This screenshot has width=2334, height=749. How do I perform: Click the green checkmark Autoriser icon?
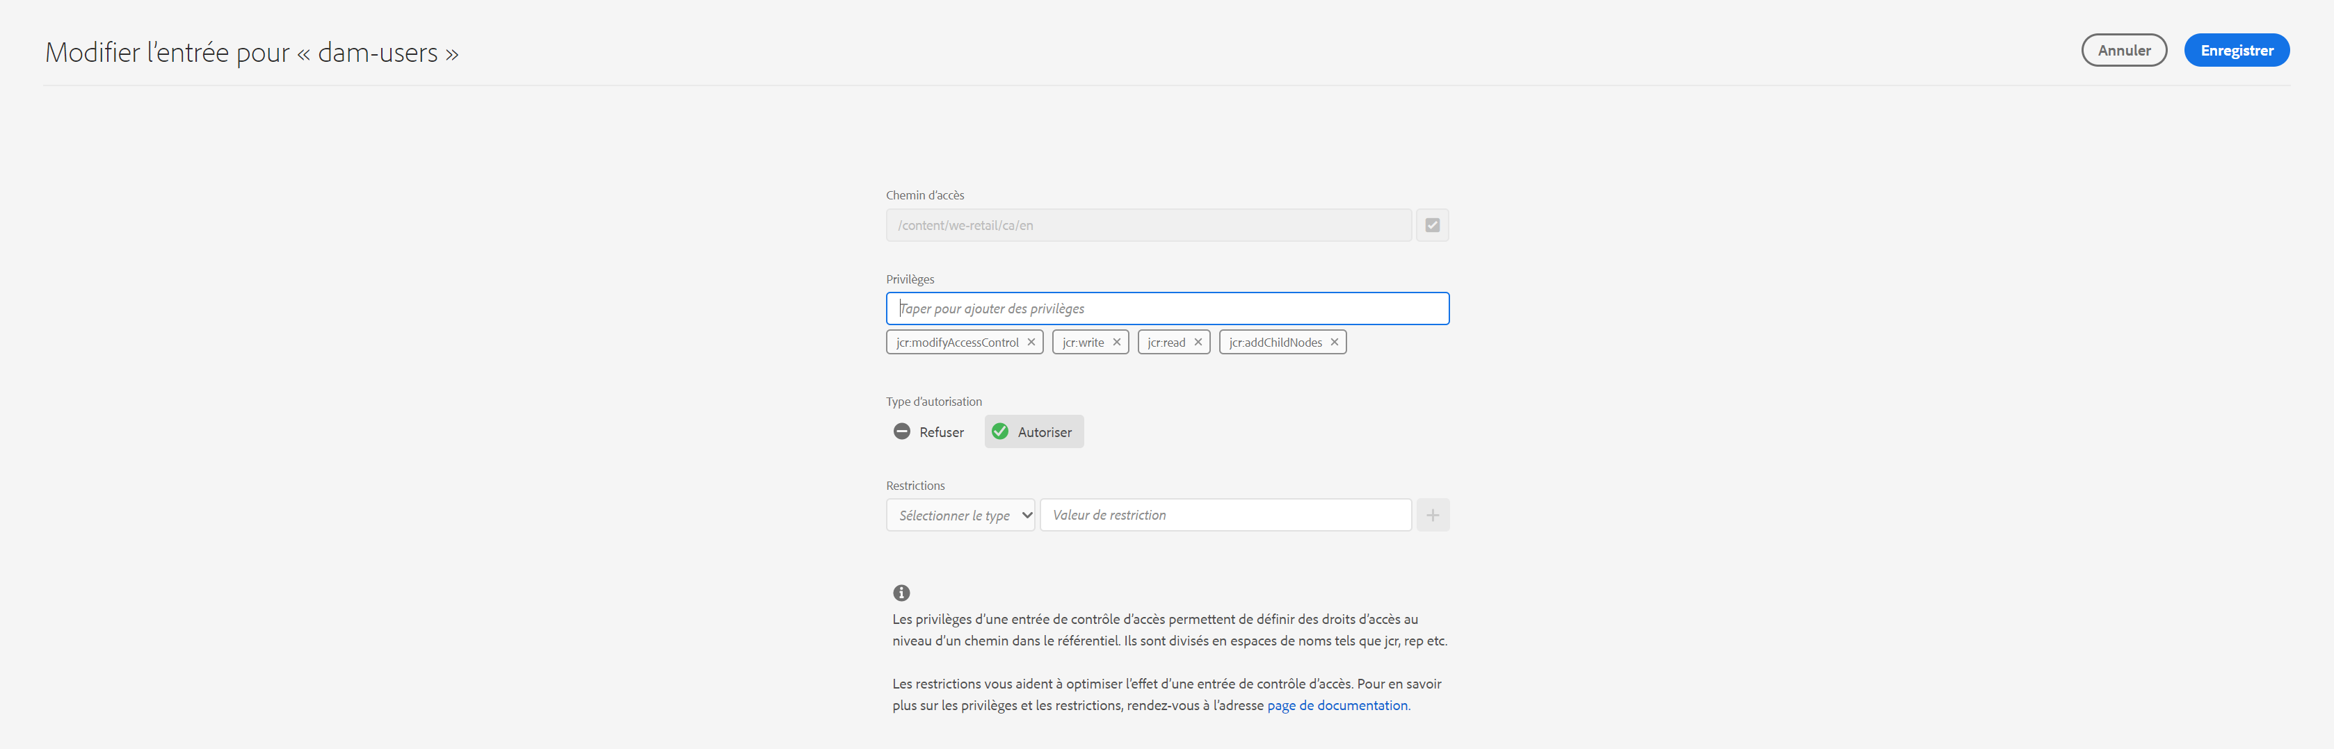tap(1000, 432)
